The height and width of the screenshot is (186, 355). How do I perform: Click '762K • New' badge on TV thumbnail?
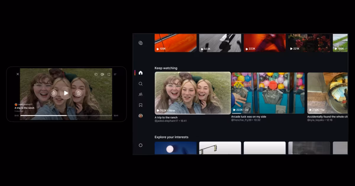click(x=166, y=110)
